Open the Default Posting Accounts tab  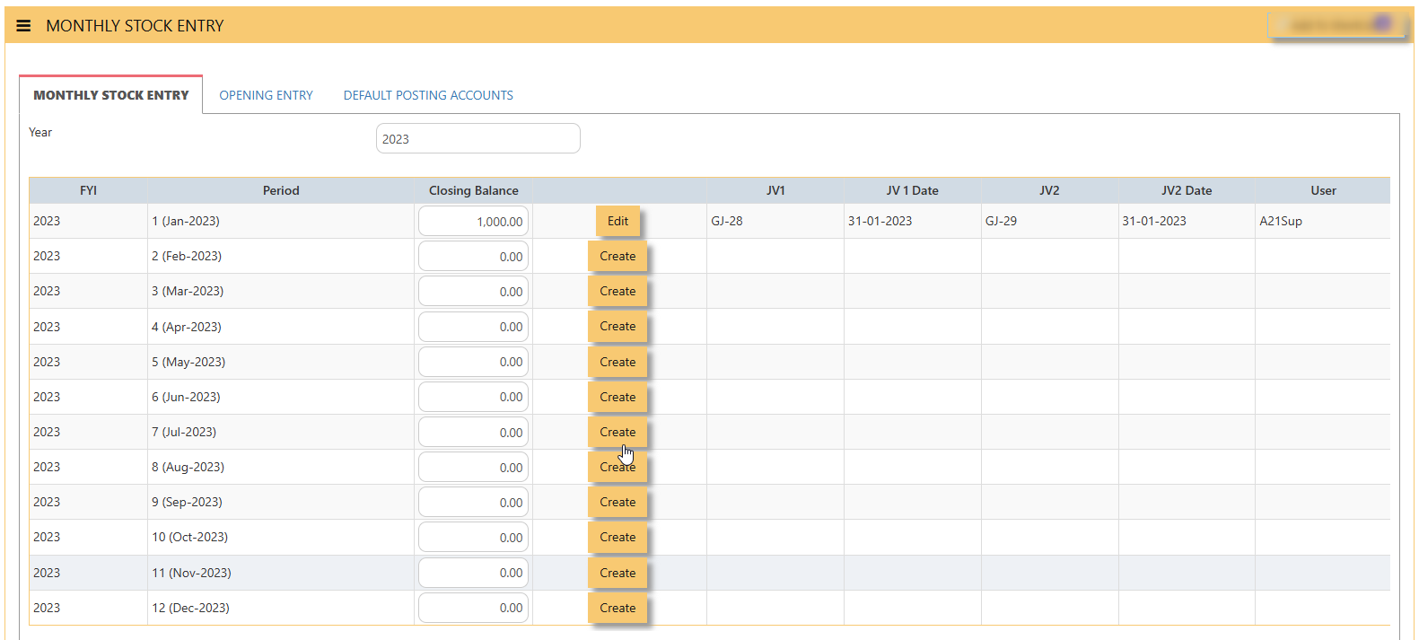(x=428, y=95)
